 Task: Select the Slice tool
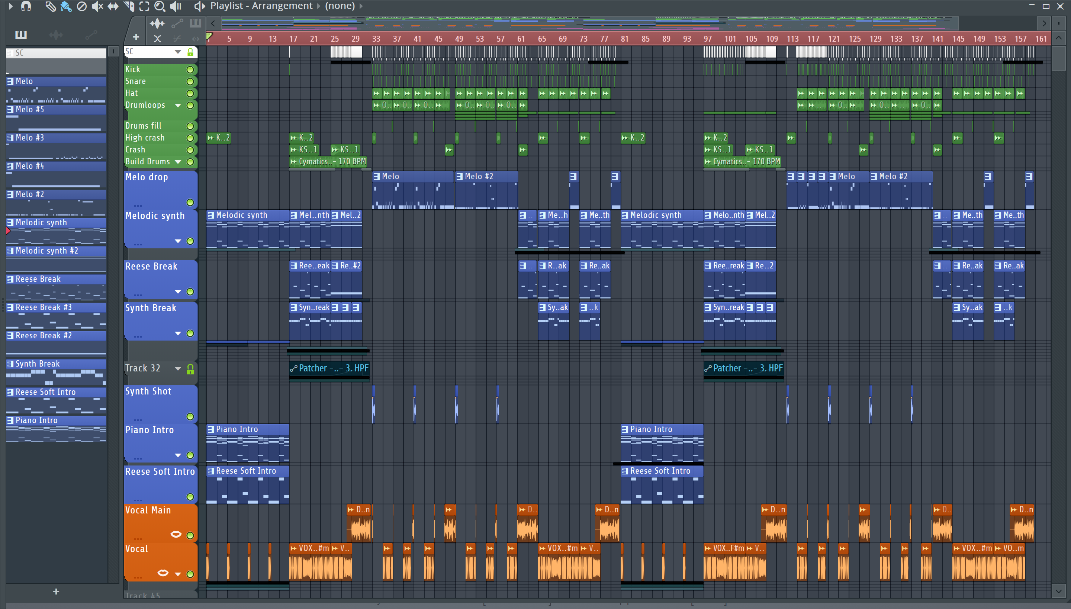pos(129,6)
